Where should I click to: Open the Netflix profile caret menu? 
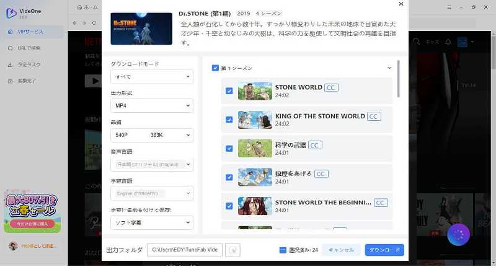tap(472, 42)
